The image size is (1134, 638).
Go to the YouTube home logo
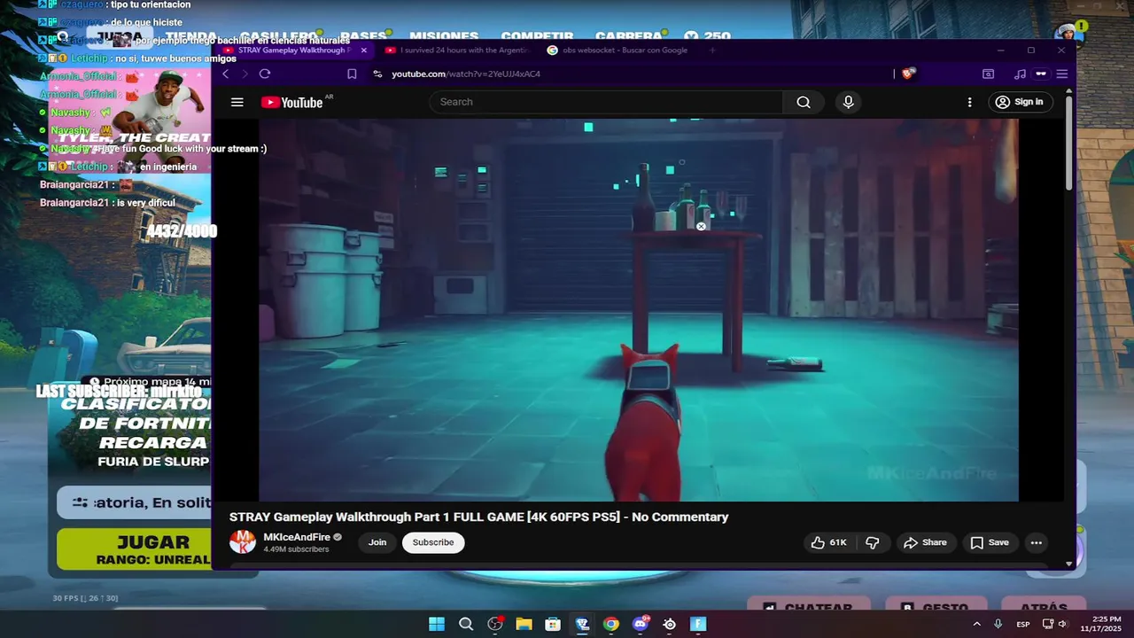[292, 102]
